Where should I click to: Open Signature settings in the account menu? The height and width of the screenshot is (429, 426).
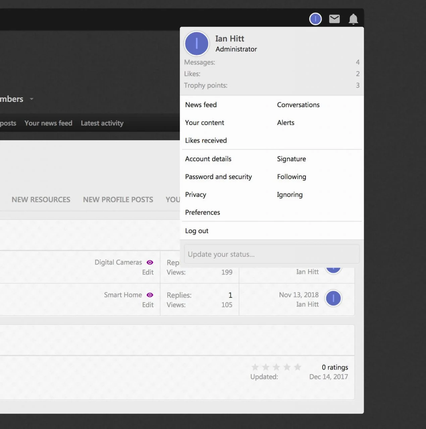coord(291,159)
